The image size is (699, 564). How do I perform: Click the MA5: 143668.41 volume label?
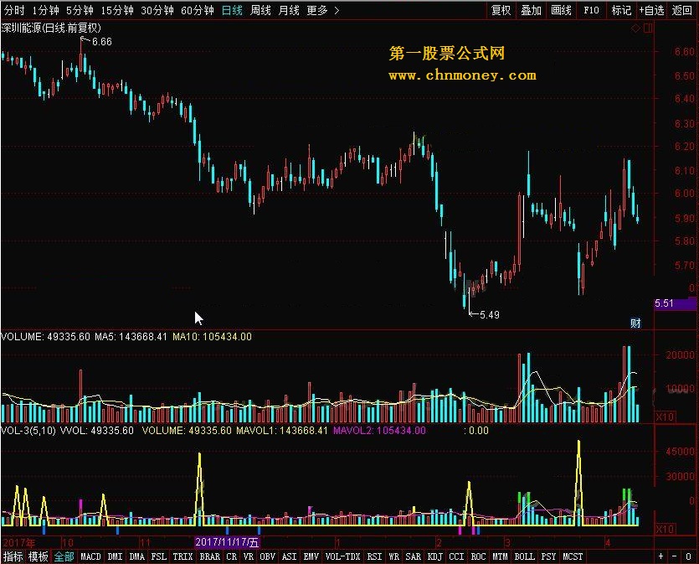pyautogui.click(x=131, y=337)
